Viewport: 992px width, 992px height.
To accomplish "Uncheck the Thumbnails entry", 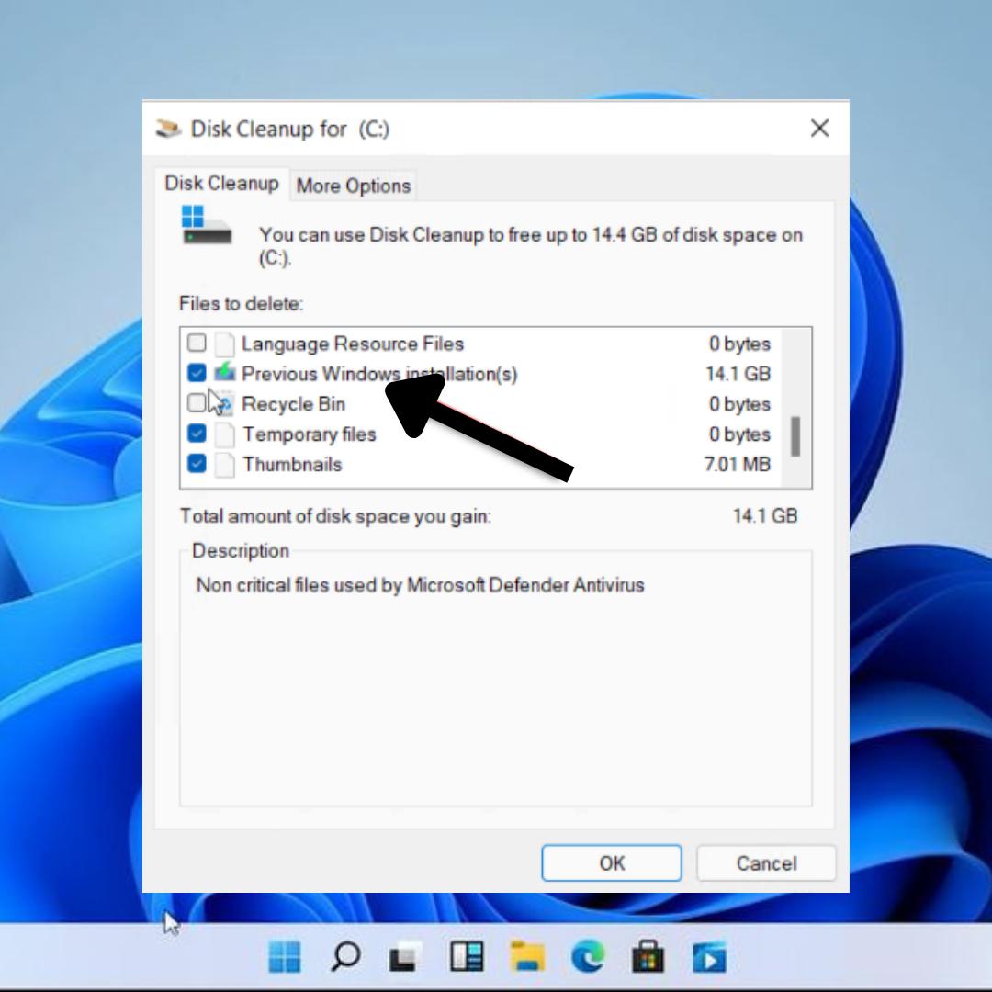I will click(196, 464).
